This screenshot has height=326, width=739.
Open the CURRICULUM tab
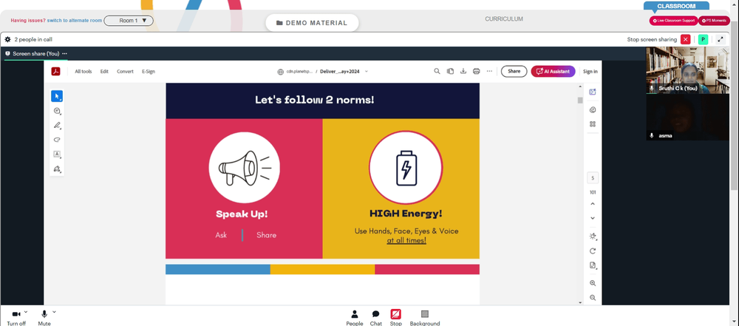coord(504,19)
